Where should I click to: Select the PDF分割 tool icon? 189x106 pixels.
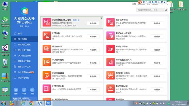(47, 36)
